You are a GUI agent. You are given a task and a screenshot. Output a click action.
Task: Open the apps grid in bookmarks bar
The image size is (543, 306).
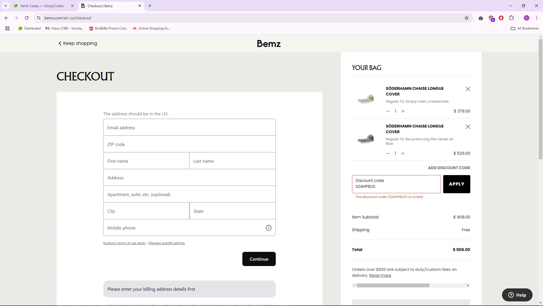tap(7, 28)
